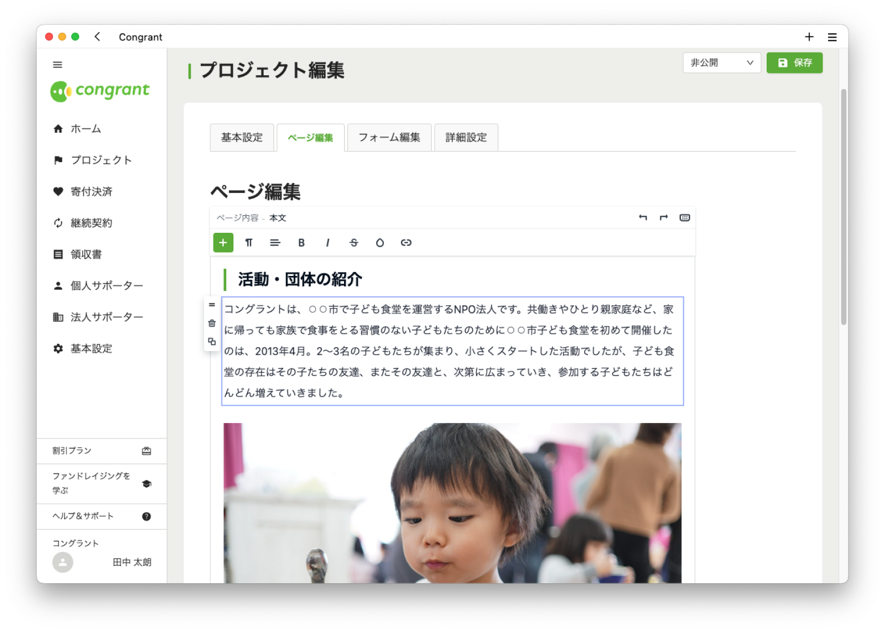Screen dimensions: 885x632
Task: Open keyboard shortcuts icon in editor
Action: coord(685,218)
